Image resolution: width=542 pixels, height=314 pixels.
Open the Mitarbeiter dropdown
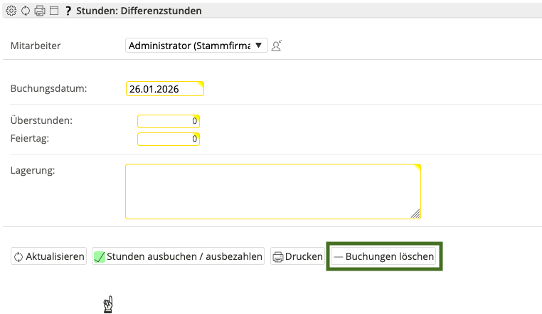click(x=196, y=46)
